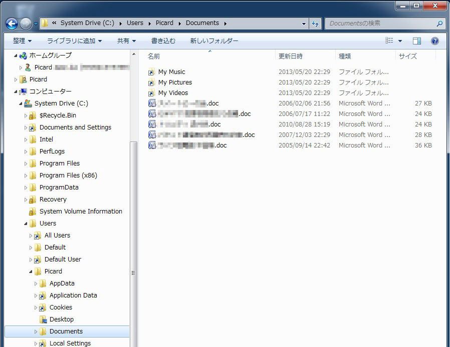Viewport: 450px width, 347px height.
Task: Select $Recycle.Bin folder in the tree
Action: tap(58, 115)
